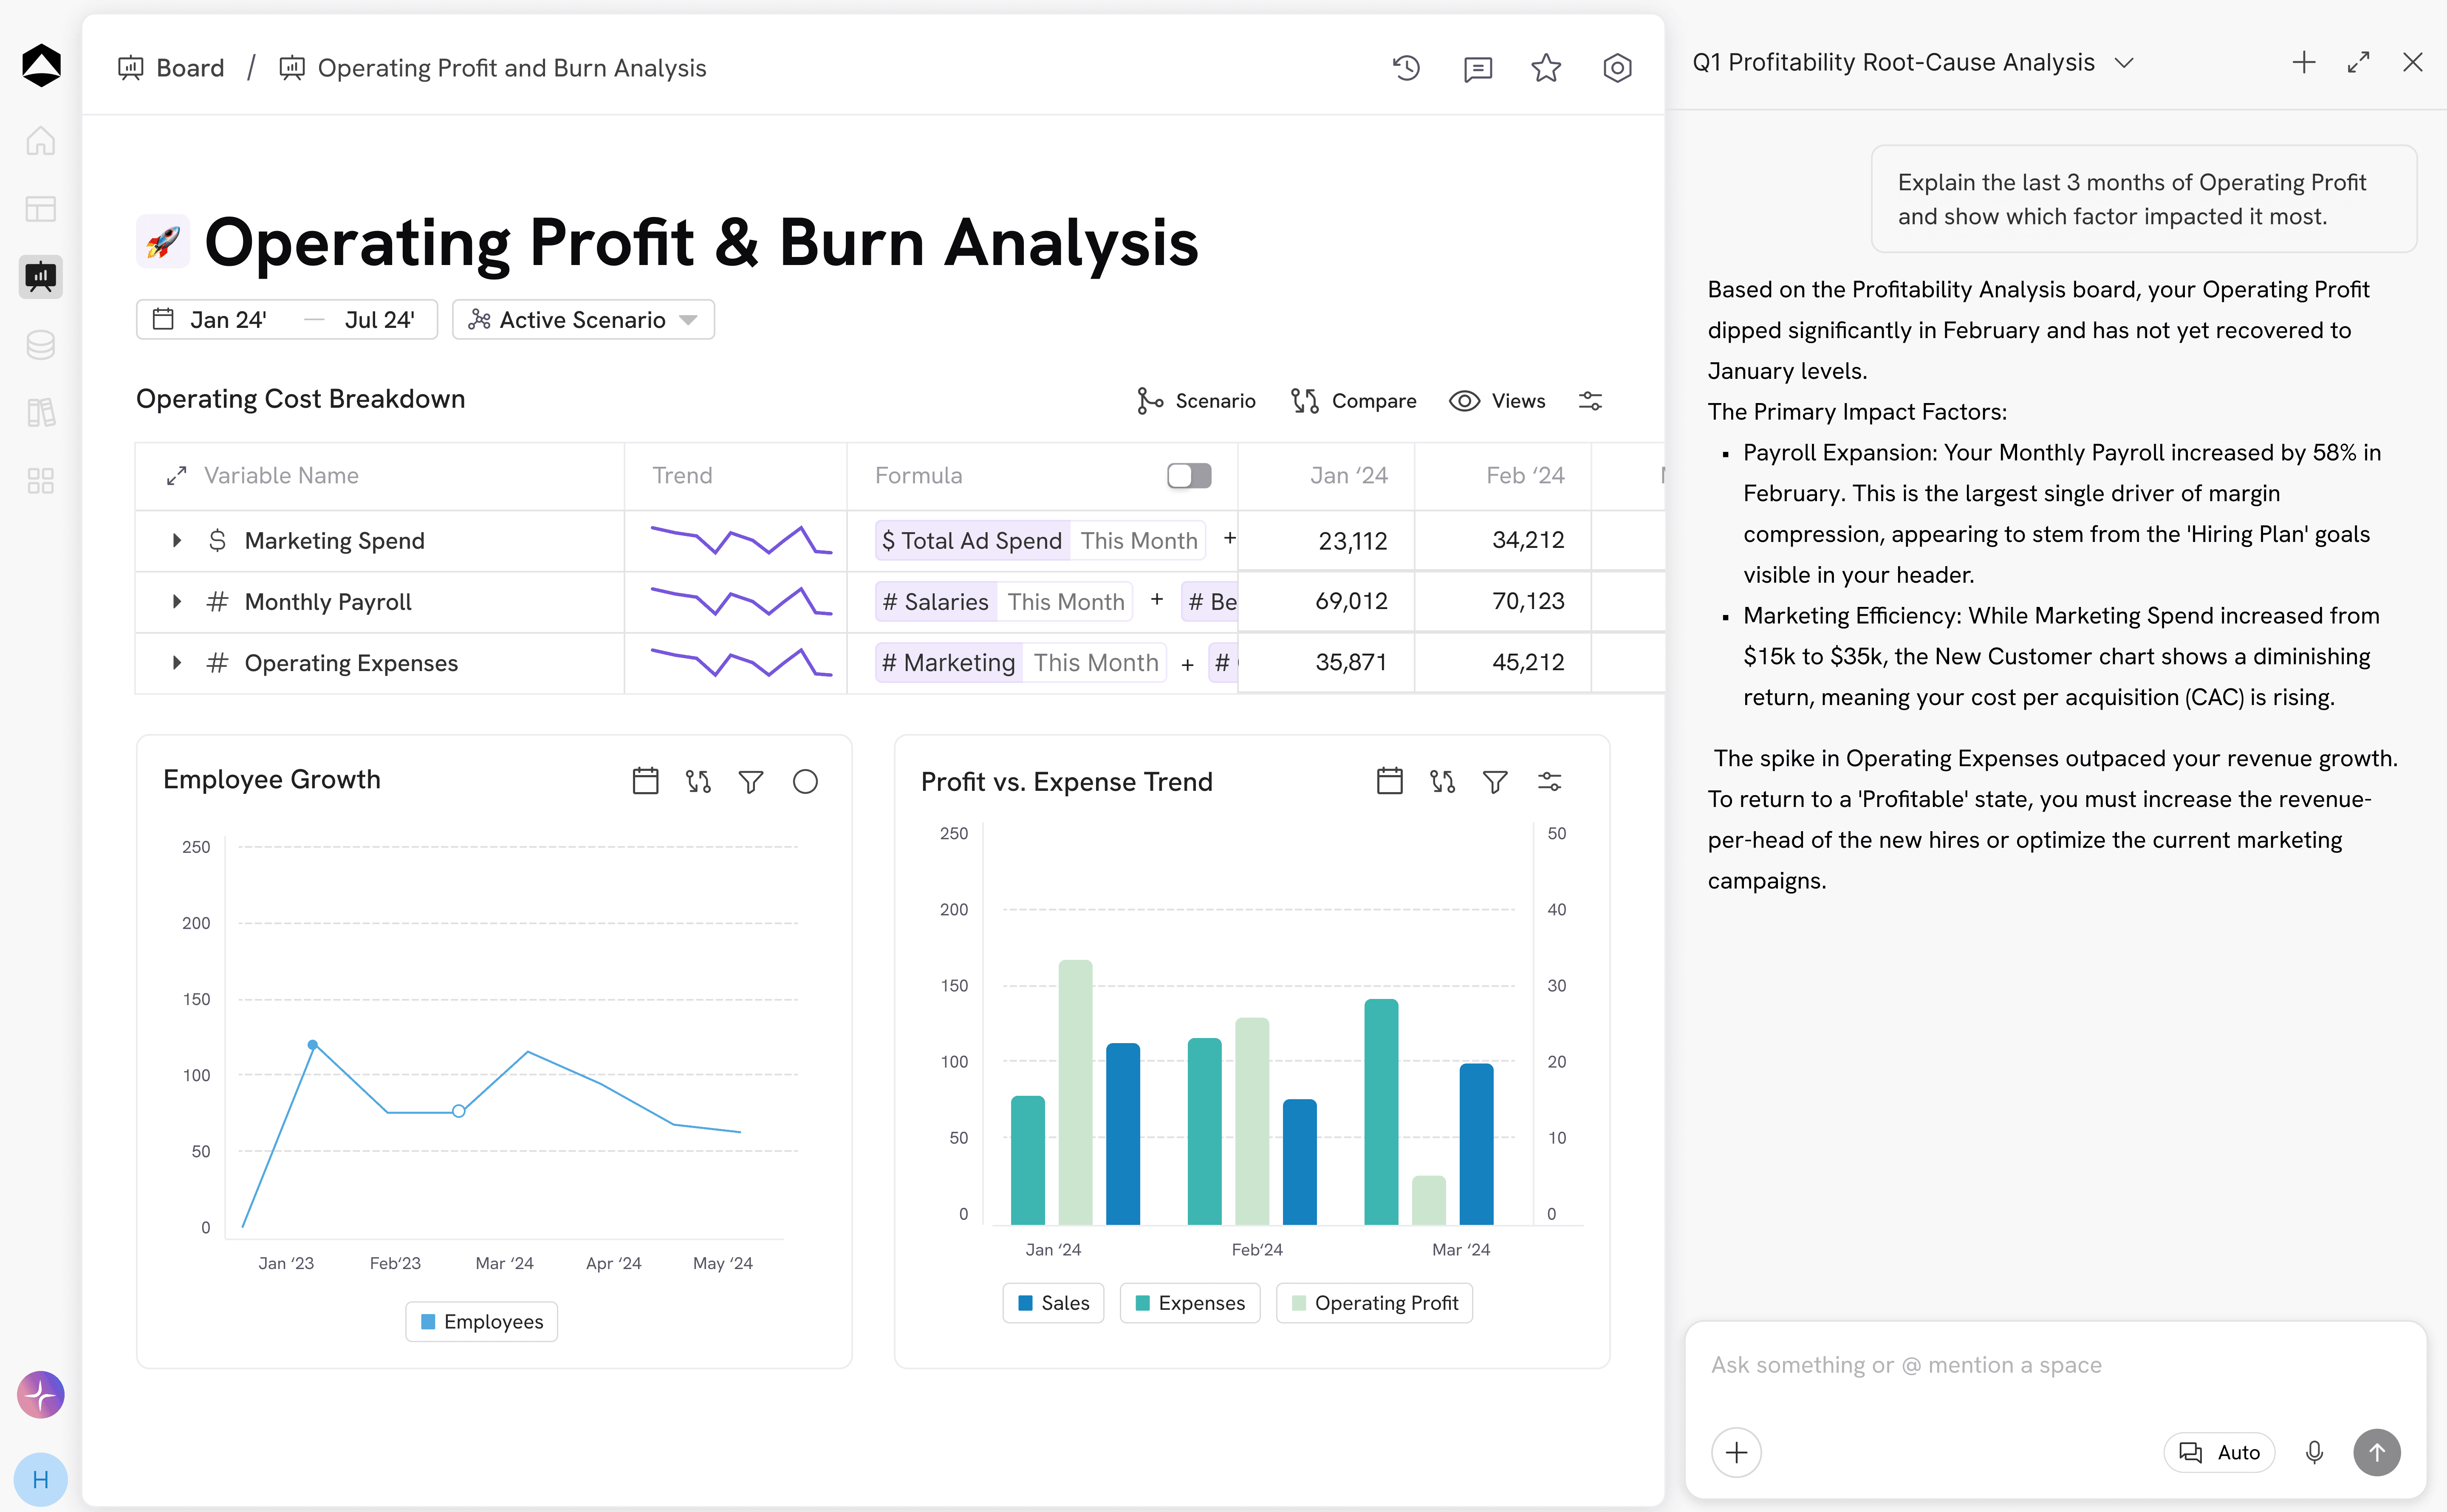Open the filter icon on Employee Growth
This screenshot has height=1512, width=2447.
click(x=751, y=781)
